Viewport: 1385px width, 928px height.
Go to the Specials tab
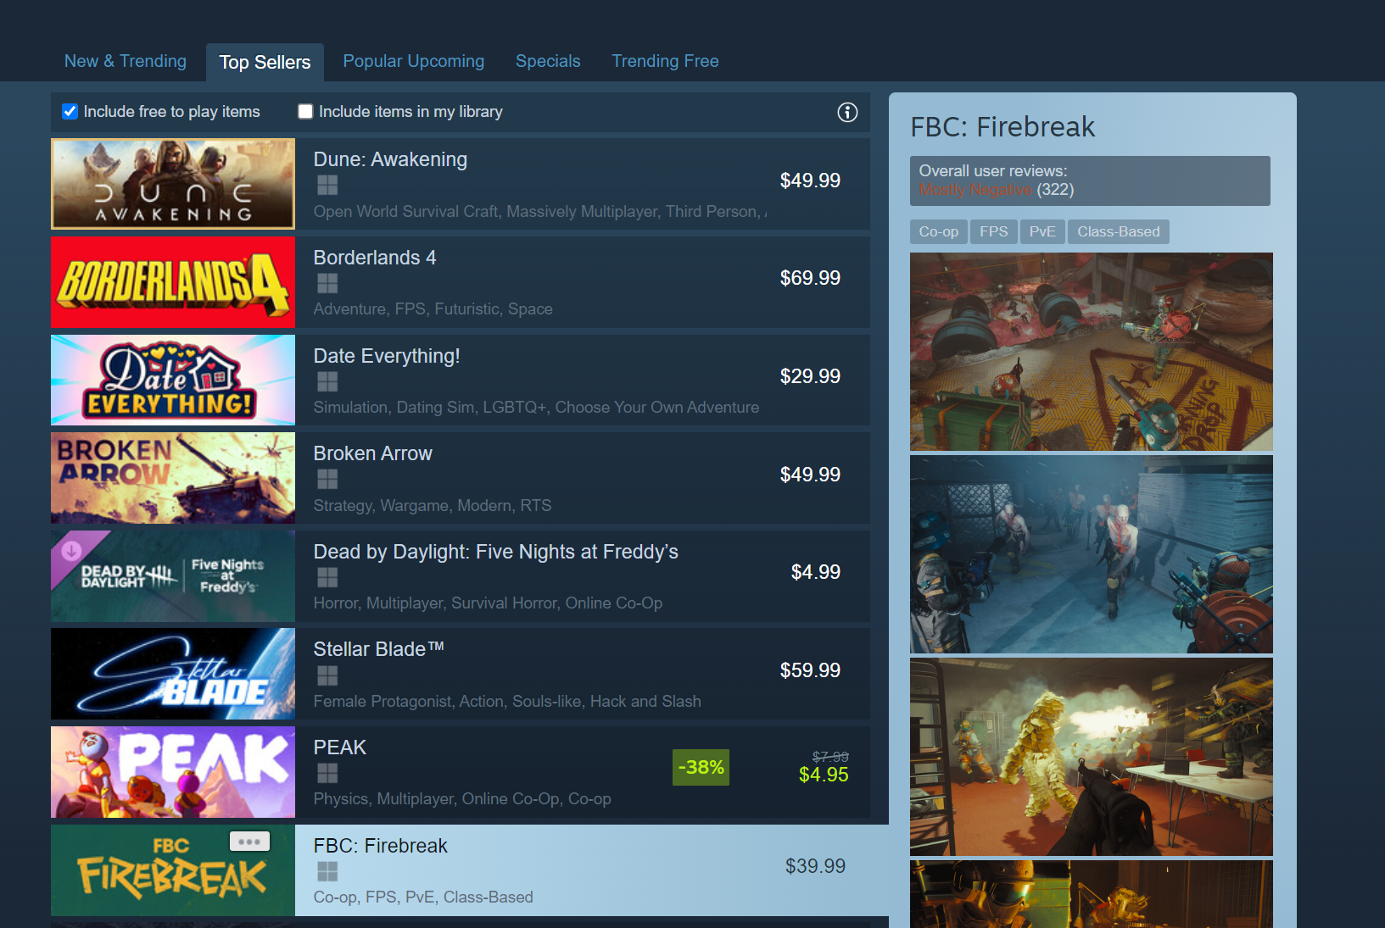coord(548,61)
